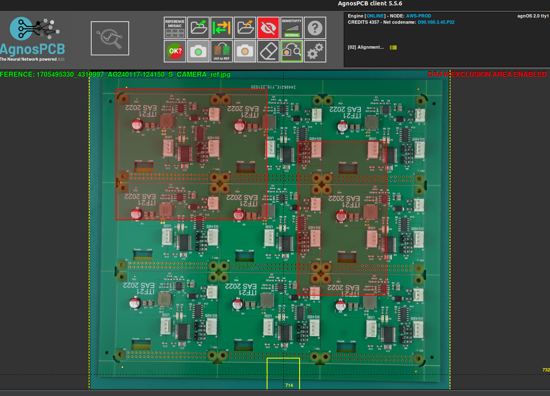Select the UUI to REF transfer tool

pyautogui.click(x=221, y=51)
